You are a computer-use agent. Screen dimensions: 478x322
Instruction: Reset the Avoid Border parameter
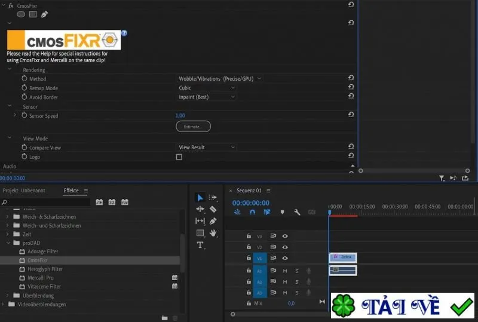351,96
